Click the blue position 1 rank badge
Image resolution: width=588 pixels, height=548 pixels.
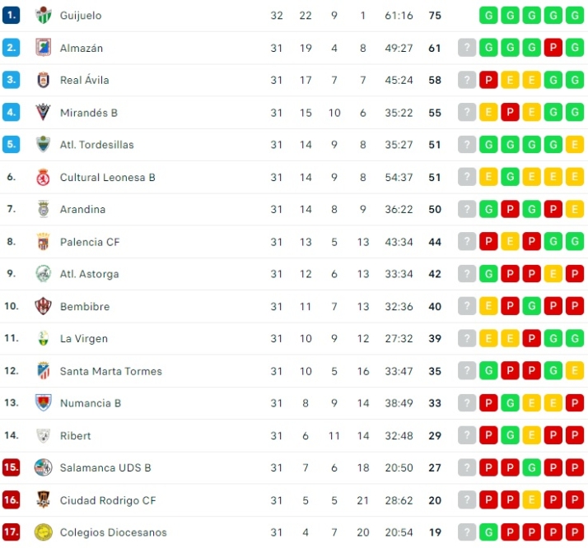(x=11, y=16)
